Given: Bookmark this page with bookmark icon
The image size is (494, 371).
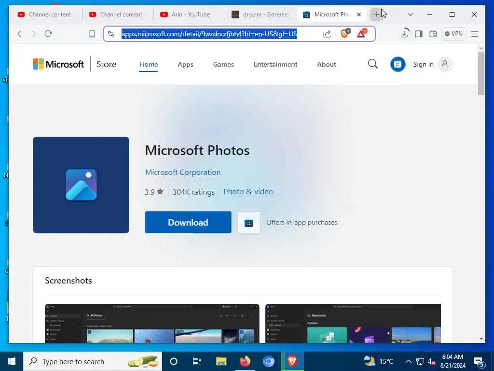Looking at the screenshot, I should 92,34.
